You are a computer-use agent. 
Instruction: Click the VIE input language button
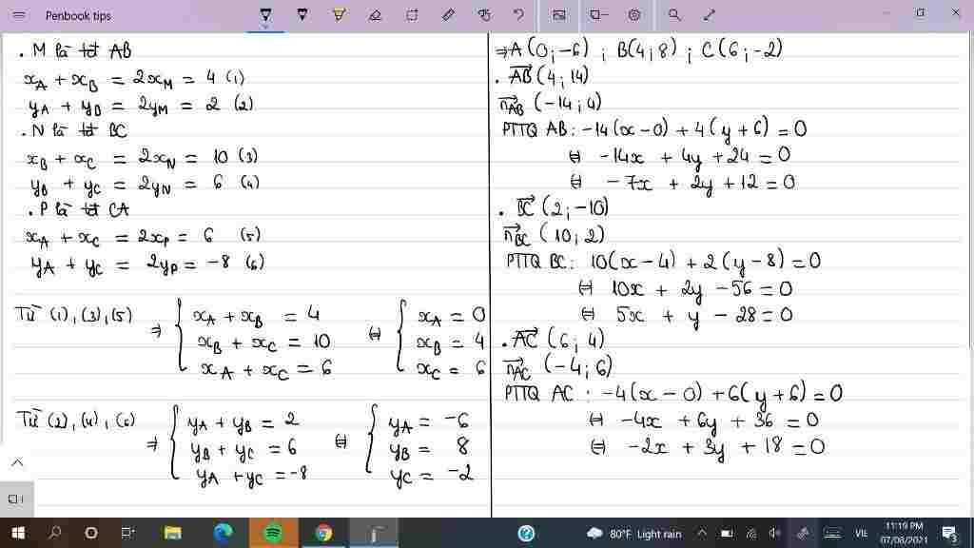[860, 533]
